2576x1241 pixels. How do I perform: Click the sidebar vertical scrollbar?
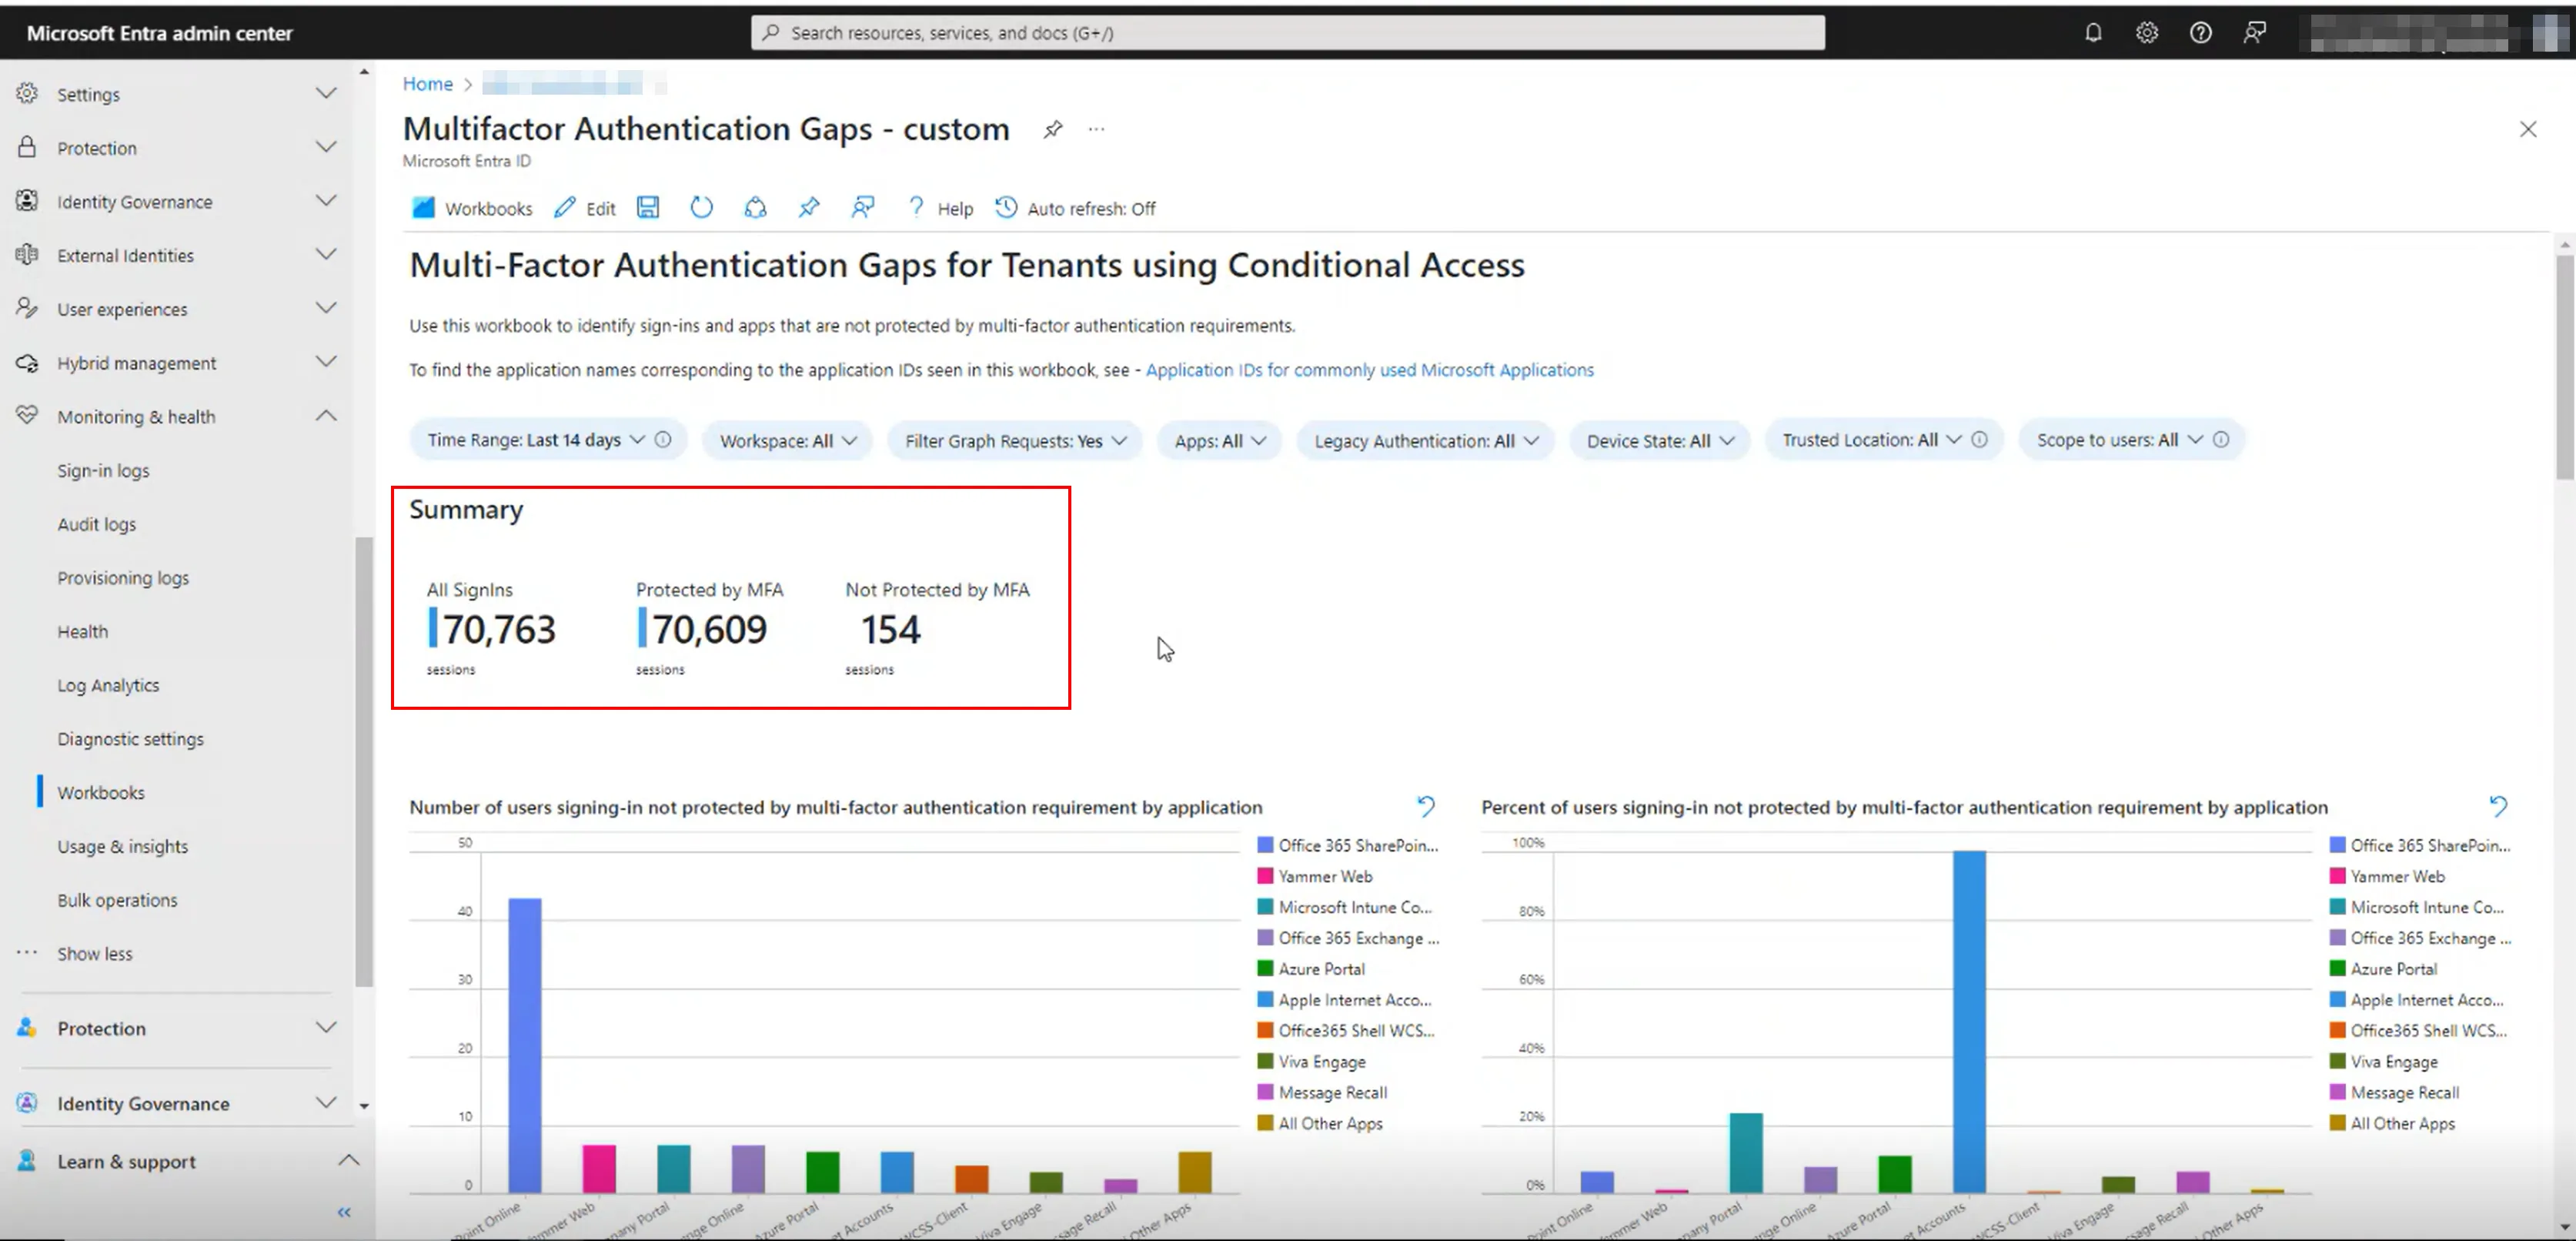pyautogui.click(x=363, y=761)
